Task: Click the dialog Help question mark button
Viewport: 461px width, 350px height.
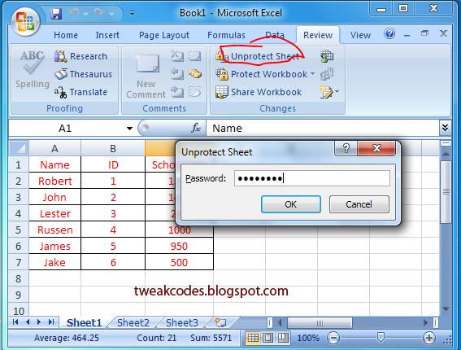Action: pos(346,148)
